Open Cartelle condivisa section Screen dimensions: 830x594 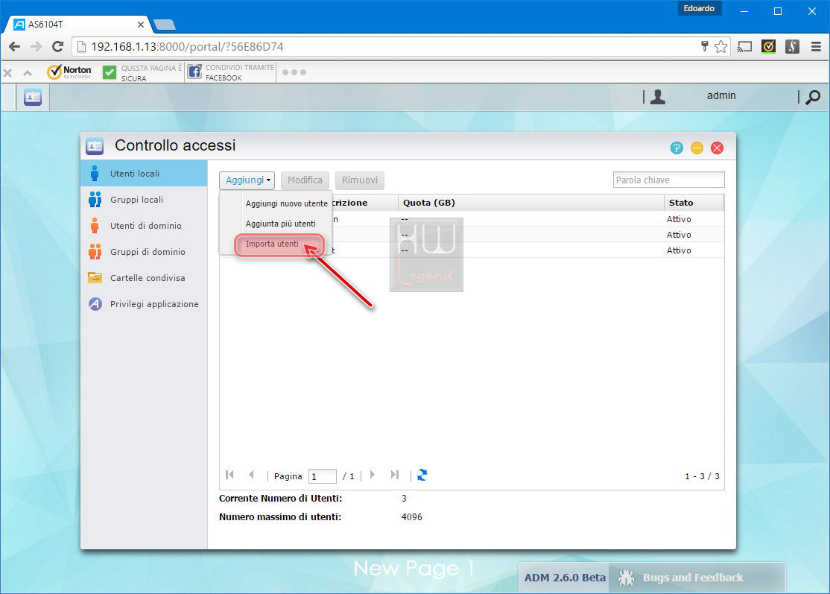pyautogui.click(x=144, y=278)
